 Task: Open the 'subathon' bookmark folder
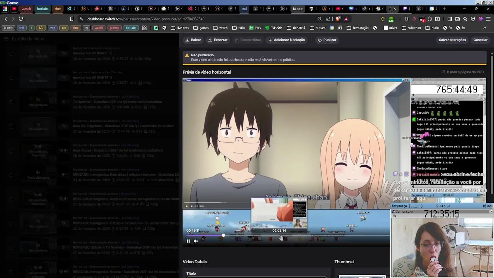coord(411,28)
